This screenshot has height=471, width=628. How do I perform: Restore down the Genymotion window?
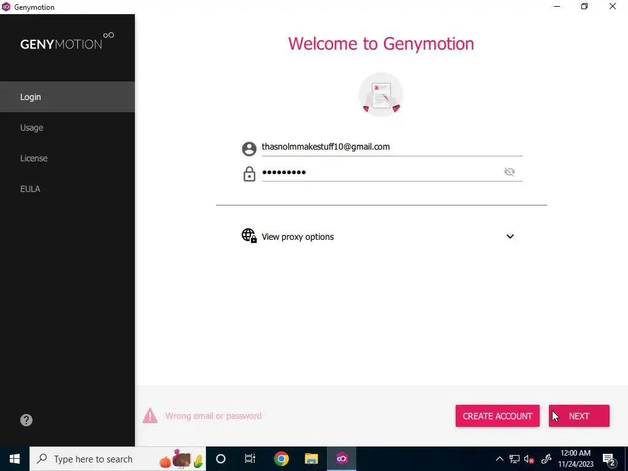click(584, 6)
